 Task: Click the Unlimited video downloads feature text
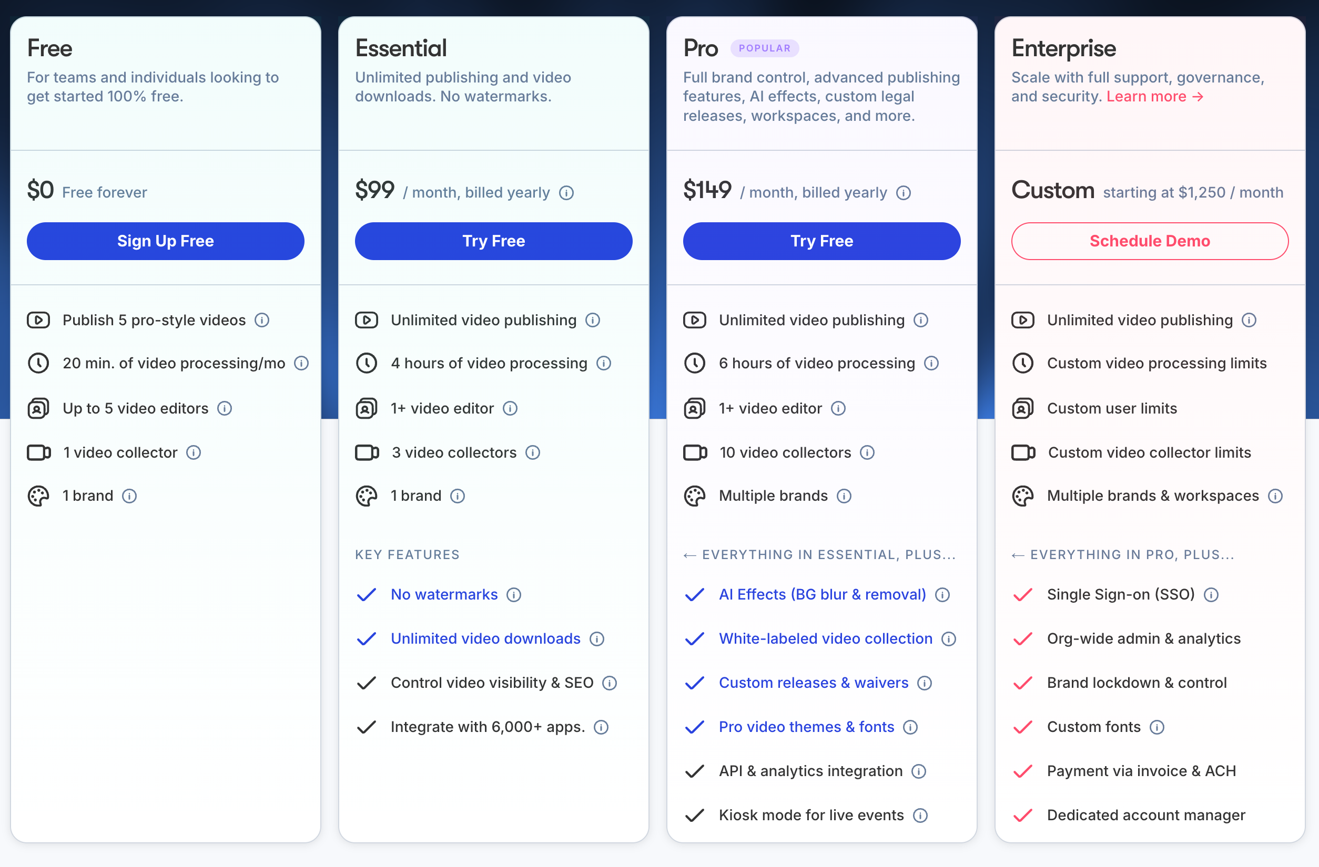[x=485, y=638]
